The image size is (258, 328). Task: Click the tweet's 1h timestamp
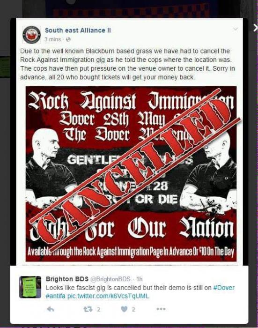140,279
